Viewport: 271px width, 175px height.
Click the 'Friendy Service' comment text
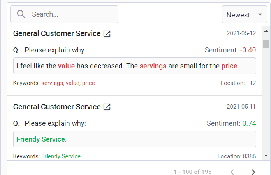pyautogui.click(x=40, y=139)
